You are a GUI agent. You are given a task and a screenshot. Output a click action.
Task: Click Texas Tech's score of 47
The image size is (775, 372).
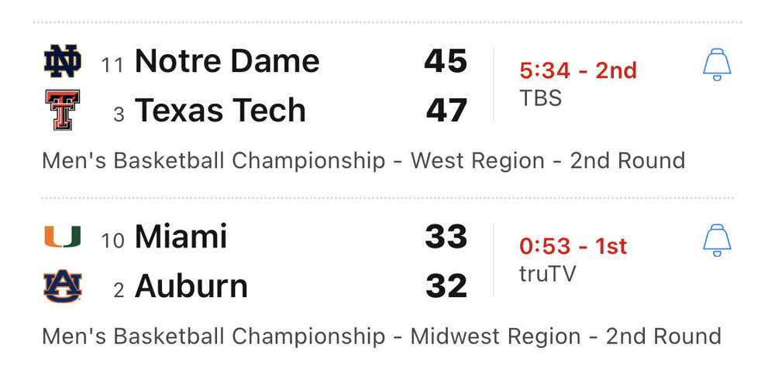pyautogui.click(x=446, y=111)
